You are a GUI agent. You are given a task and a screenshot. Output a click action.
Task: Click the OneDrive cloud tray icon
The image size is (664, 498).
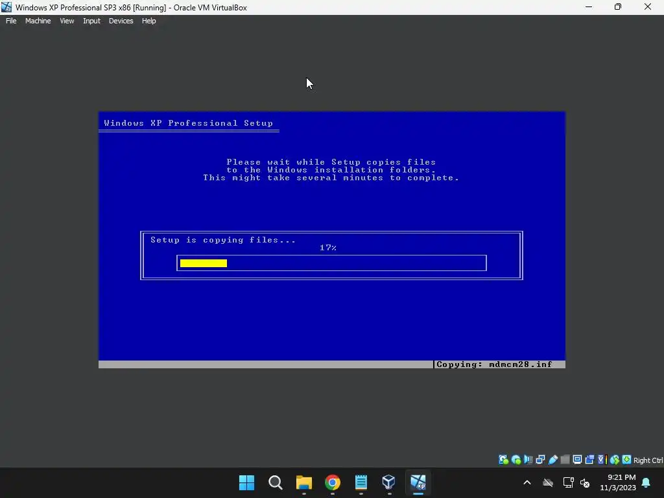click(x=548, y=482)
